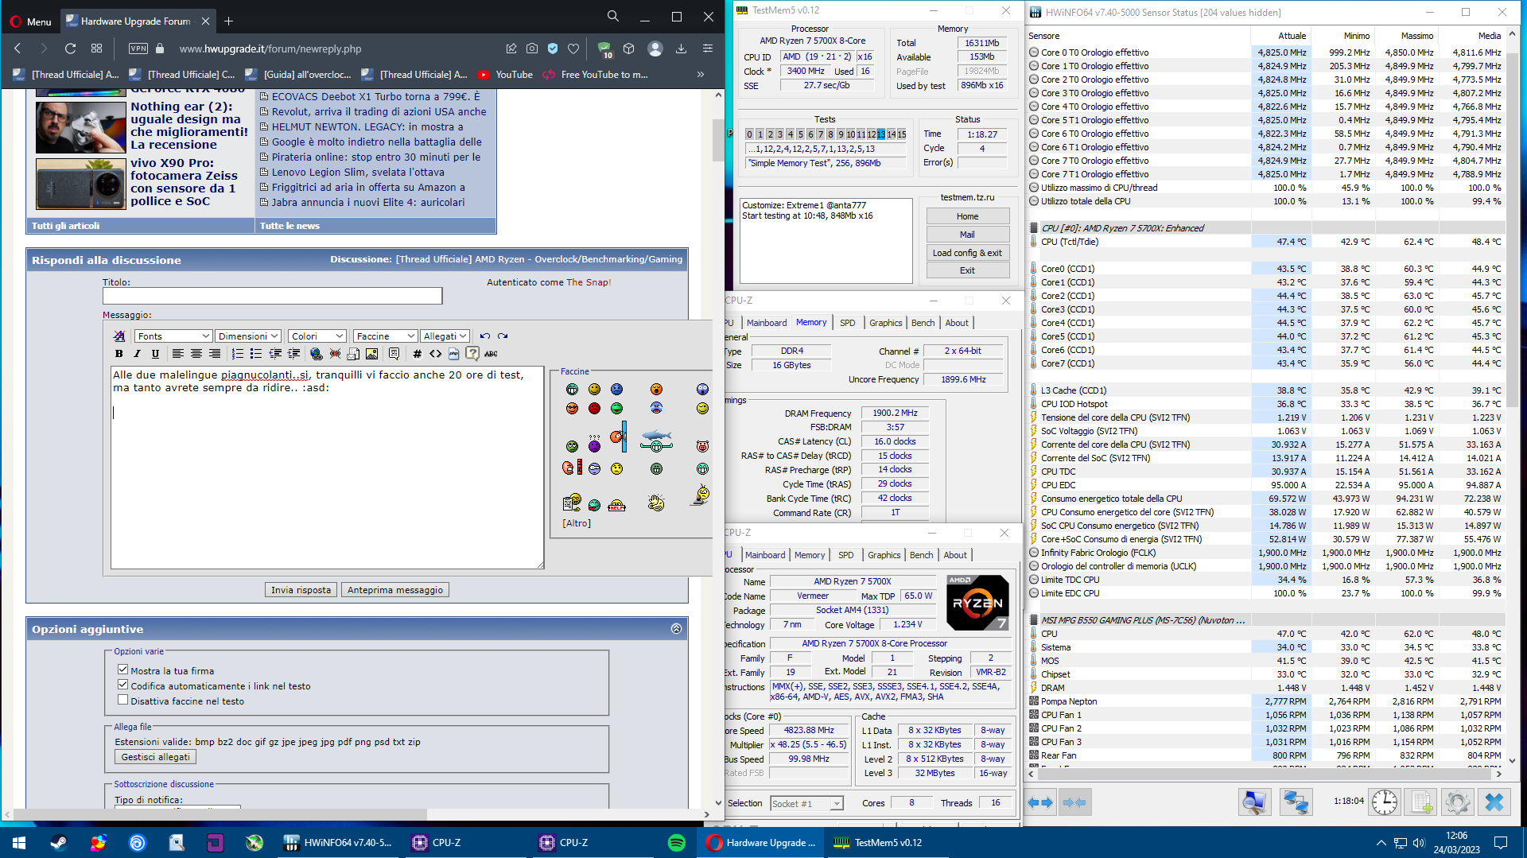The image size is (1527, 858).
Task: Redo edit in message editor
Action: pos(503,336)
